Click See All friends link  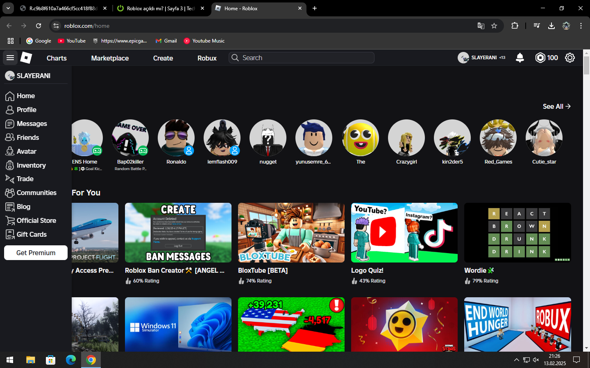pyautogui.click(x=557, y=106)
